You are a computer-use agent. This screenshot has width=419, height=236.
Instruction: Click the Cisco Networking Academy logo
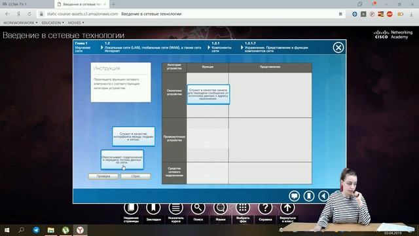click(x=393, y=35)
